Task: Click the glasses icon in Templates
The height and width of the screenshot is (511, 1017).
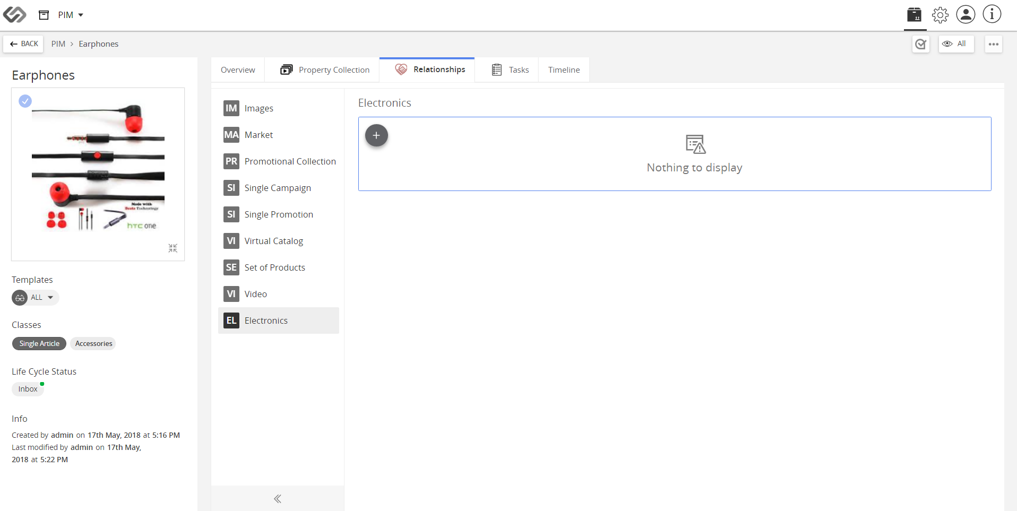Action: coord(20,298)
